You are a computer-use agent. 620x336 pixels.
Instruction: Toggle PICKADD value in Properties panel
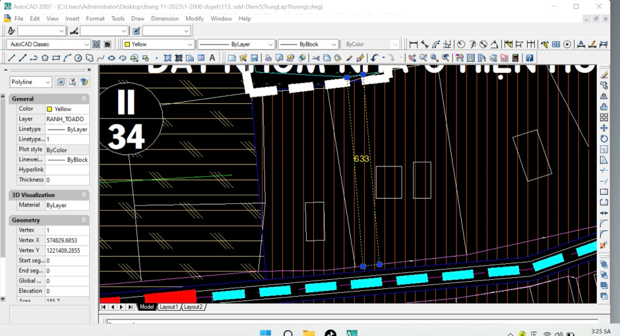click(x=61, y=82)
